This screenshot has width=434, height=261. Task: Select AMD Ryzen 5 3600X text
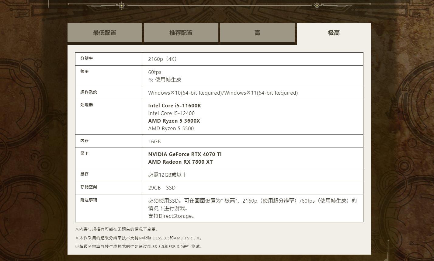174,121
